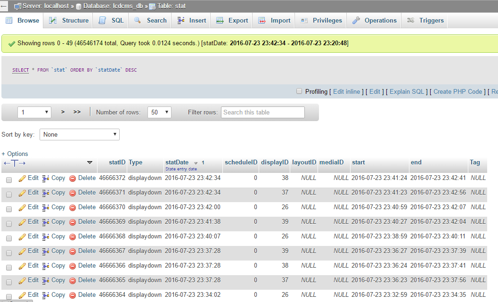498x302 pixels.
Task: Select checkbox for row statID 46666371
Action: pos(9,195)
